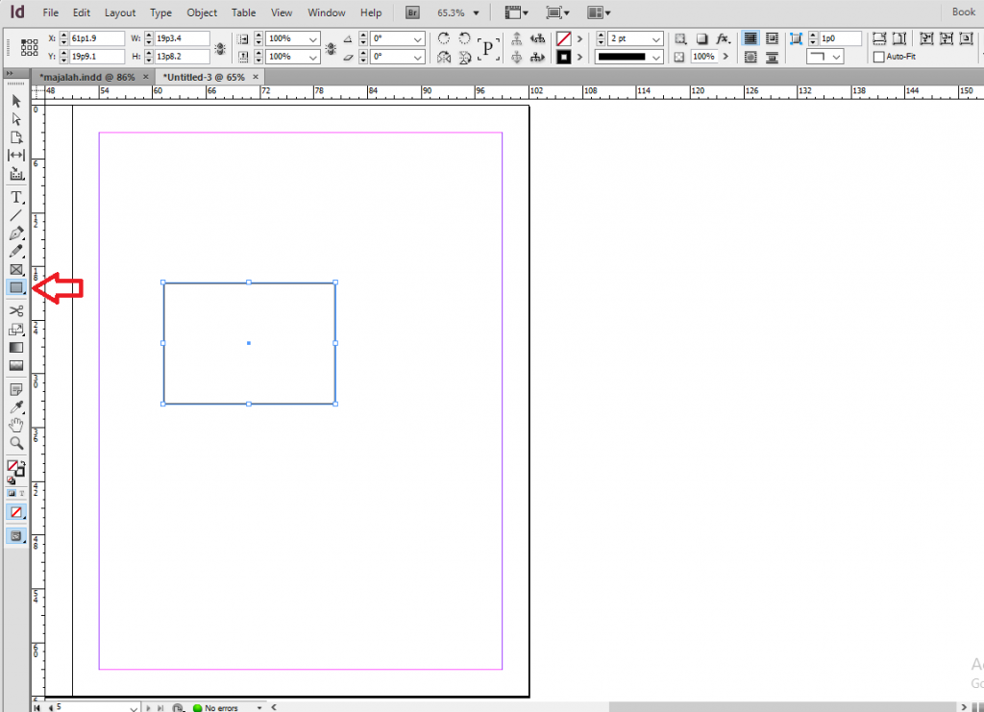Viewport: 984px width, 712px height.
Task: Select the Gap tool
Action: coord(16,155)
